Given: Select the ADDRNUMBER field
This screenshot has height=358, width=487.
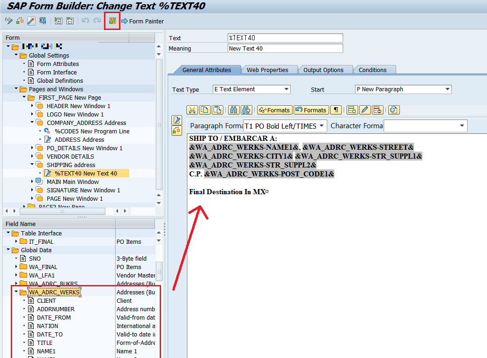Looking at the screenshot, I should (56, 309).
